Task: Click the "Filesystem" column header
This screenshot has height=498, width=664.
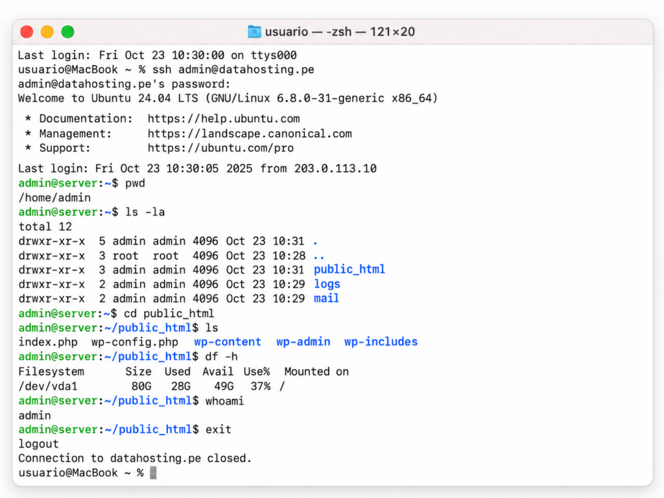Action: click(x=51, y=372)
